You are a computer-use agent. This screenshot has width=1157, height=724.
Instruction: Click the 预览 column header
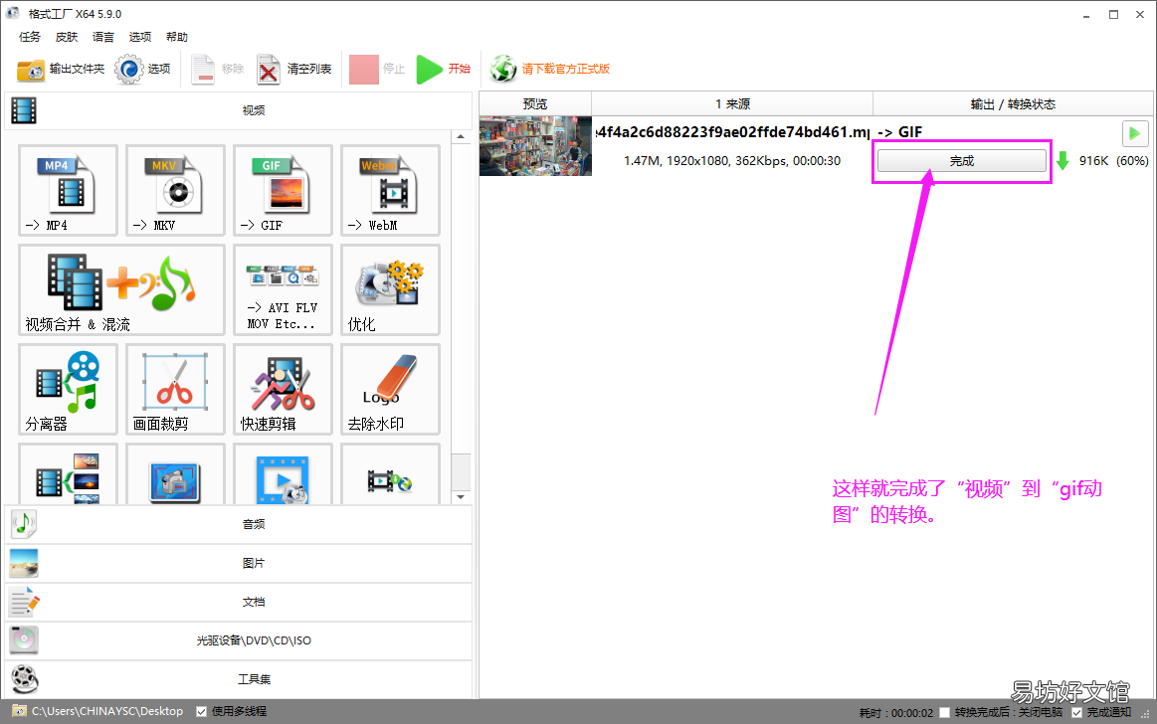coord(535,104)
